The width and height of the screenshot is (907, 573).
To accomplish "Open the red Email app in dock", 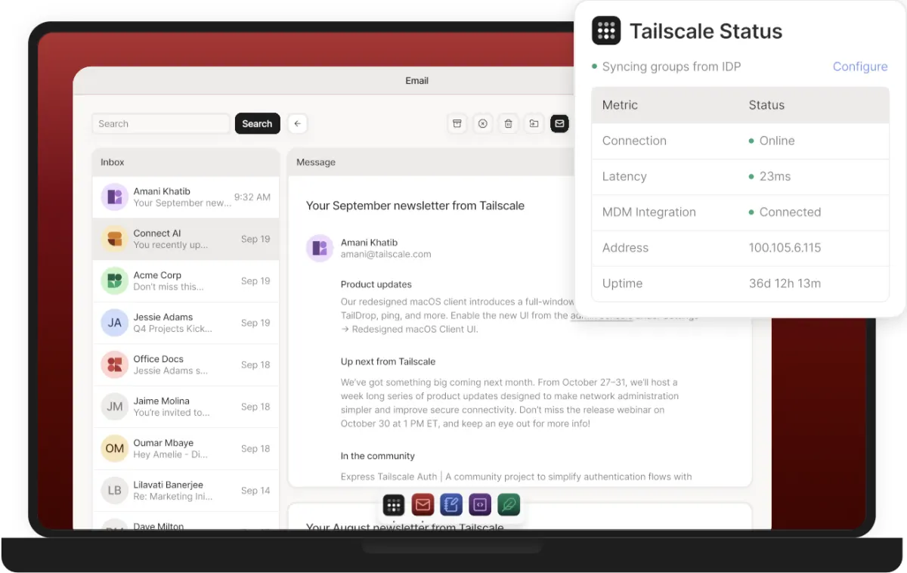I will [423, 505].
